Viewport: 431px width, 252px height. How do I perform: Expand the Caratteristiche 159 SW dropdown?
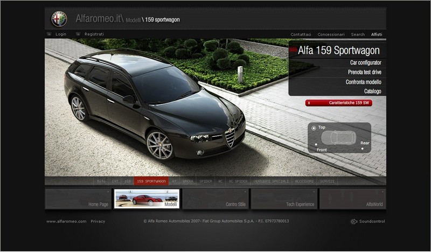tap(339, 103)
